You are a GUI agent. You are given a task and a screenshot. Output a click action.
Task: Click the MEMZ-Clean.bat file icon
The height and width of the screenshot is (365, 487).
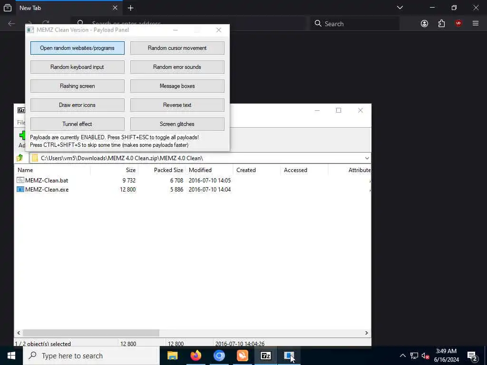click(x=20, y=180)
